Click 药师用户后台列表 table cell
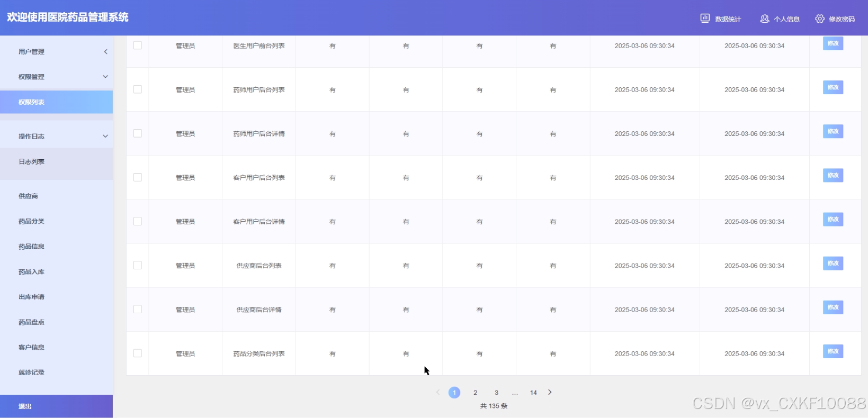Image resolution: width=868 pixels, height=418 pixels. 259,90
